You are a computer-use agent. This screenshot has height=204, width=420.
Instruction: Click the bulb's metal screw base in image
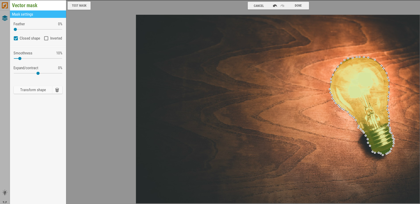[x=379, y=140]
